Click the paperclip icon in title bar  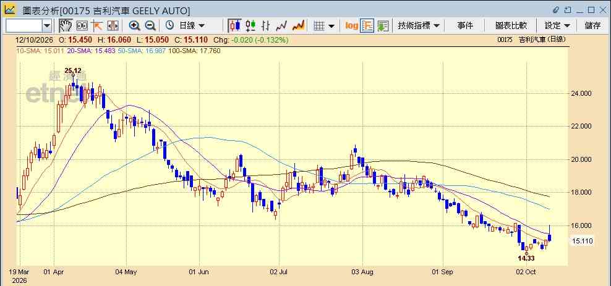(x=556, y=10)
